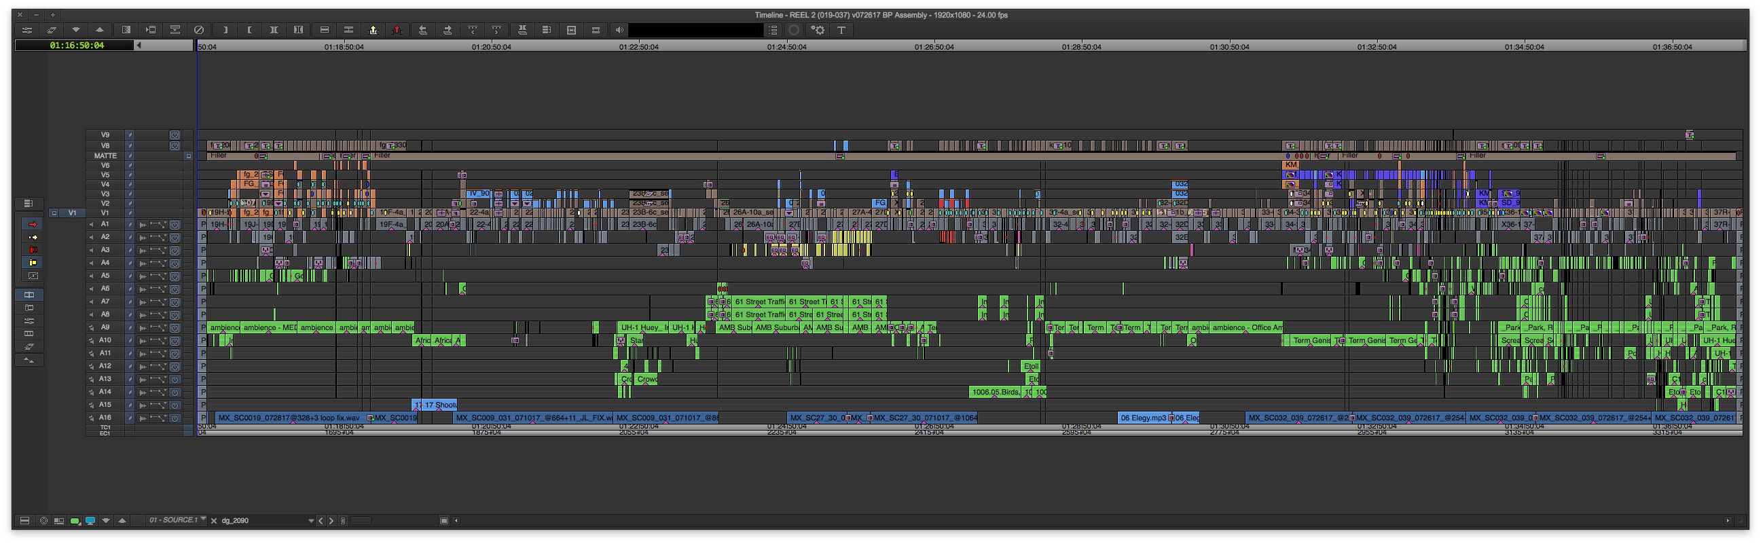Click the audio meter bar in toolbar
Image resolution: width=1761 pixels, height=544 pixels.
695,30
